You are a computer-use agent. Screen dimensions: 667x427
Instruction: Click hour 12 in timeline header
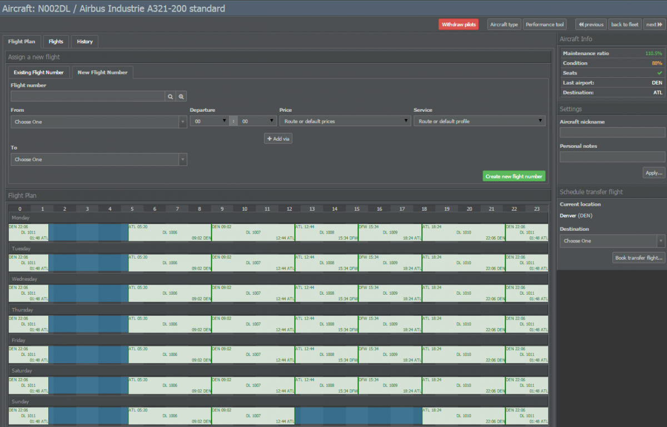(289, 209)
